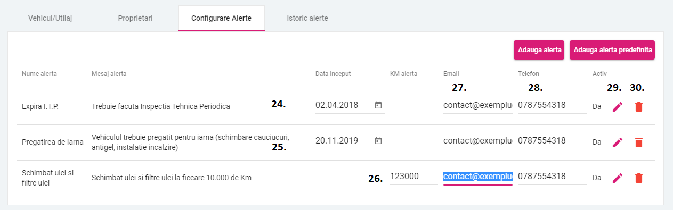Edit the Pregatirea de Iarna alert
Screen dimensions: 673x210
pos(617,142)
